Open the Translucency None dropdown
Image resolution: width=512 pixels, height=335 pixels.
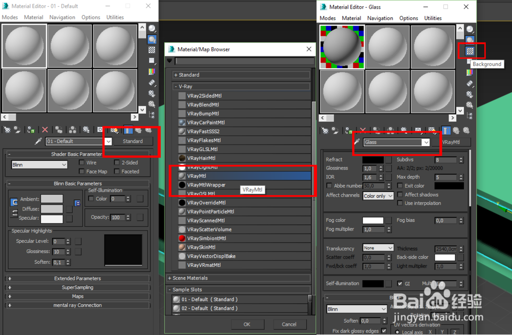pyautogui.click(x=378, y=248)
